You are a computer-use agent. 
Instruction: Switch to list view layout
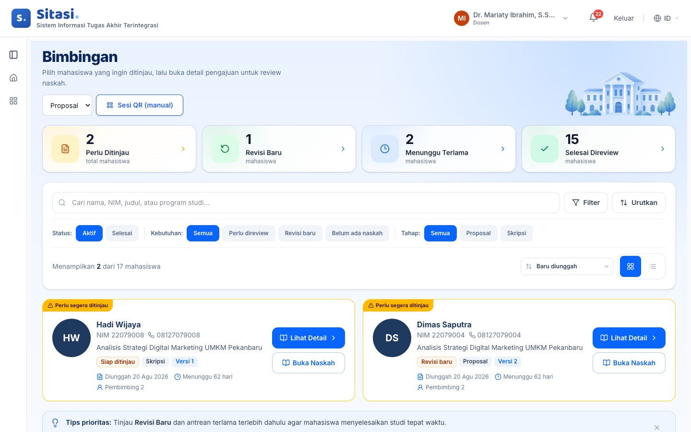653,266
